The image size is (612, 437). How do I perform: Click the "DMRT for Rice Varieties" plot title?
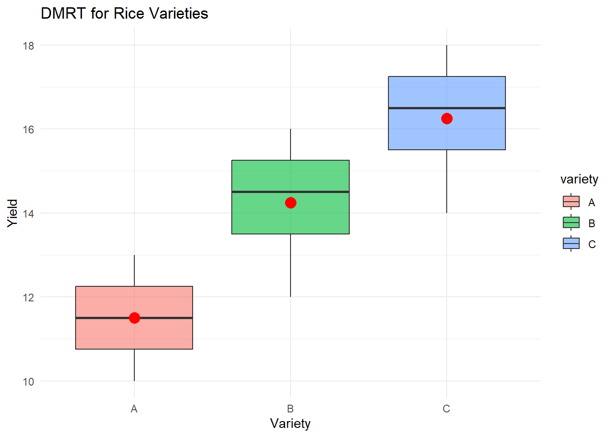124,14
